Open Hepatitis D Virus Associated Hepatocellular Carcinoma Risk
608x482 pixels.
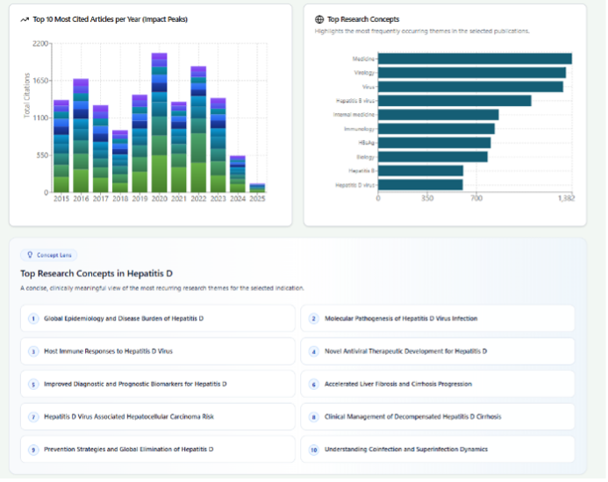click(158, 417)
